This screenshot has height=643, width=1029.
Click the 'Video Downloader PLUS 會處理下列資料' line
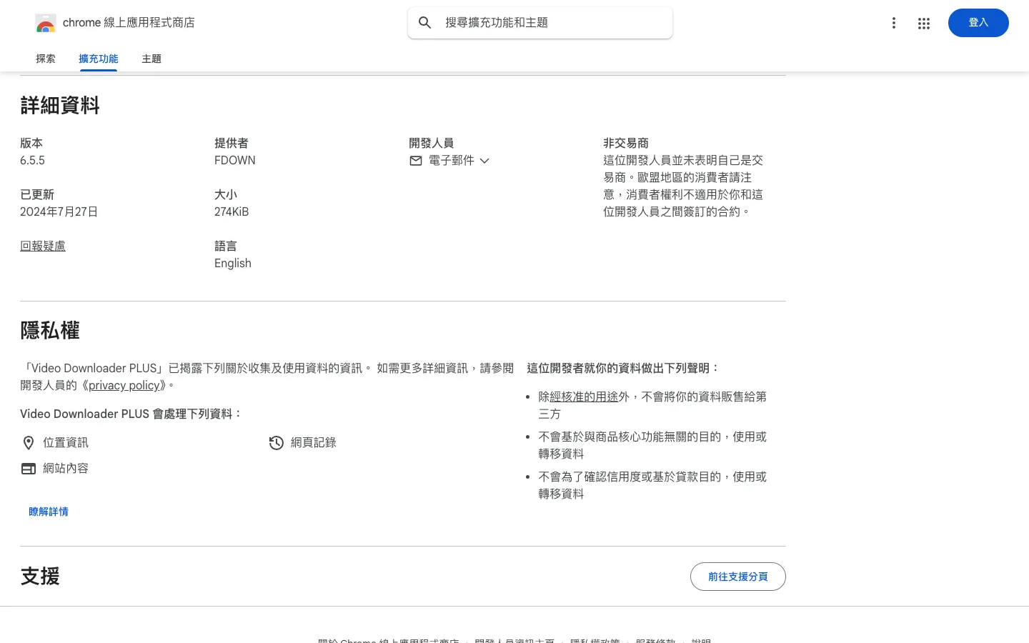[x=131, y=414]
